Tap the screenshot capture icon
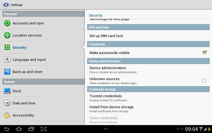212x133 pixels. point(43,129)
